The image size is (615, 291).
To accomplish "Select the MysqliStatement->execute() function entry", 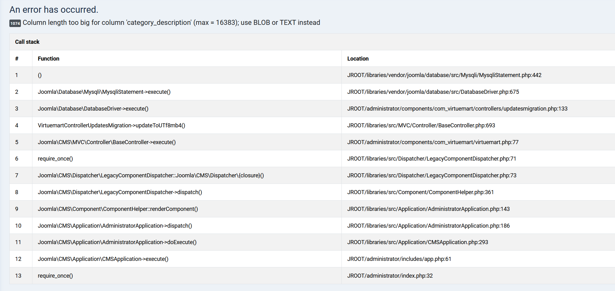I will coord(104,92).
